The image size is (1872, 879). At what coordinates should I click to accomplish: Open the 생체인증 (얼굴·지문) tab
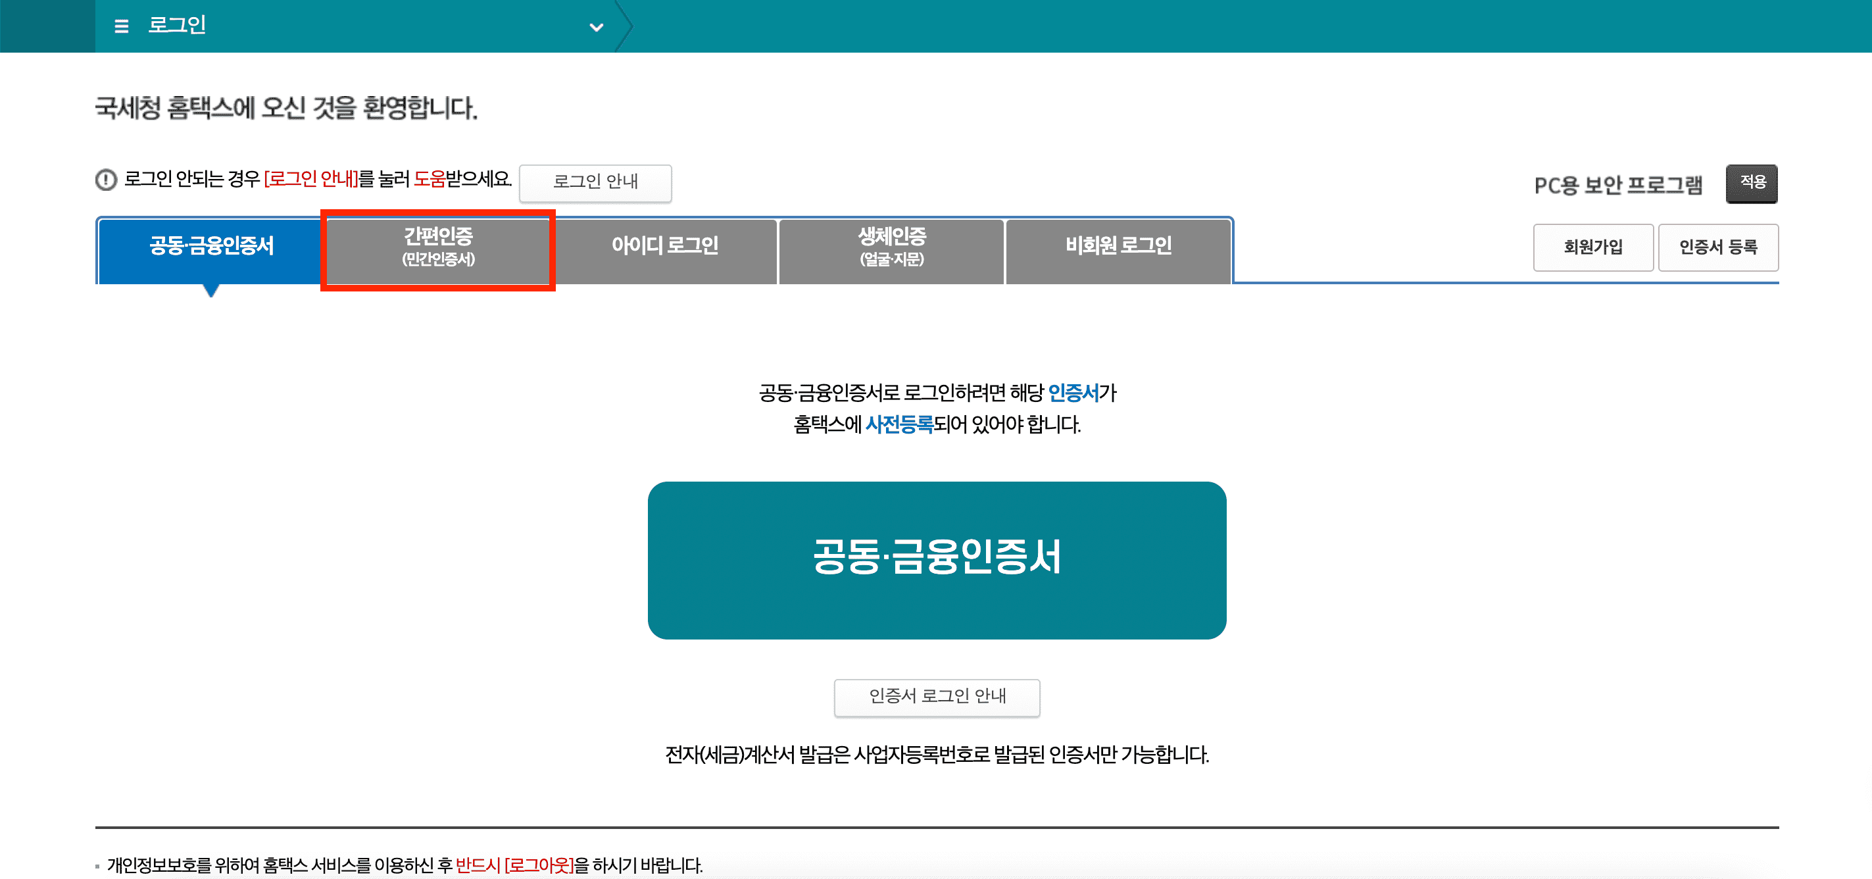(891, 247)
